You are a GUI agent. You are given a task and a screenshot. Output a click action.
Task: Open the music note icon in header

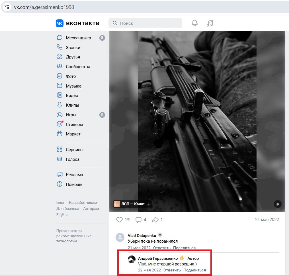210,23
